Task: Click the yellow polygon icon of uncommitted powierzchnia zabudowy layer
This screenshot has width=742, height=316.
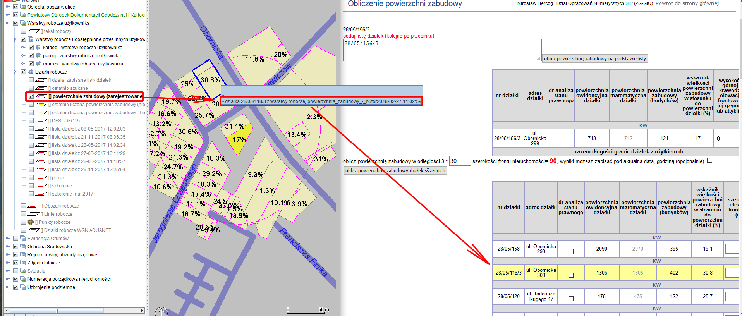Action: tap(41, 105)
